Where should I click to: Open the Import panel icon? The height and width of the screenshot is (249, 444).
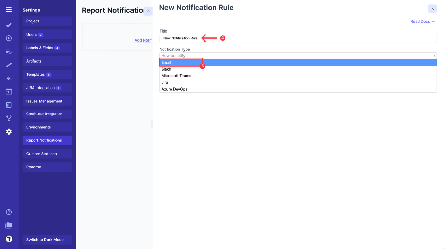(x=9, y=91)
